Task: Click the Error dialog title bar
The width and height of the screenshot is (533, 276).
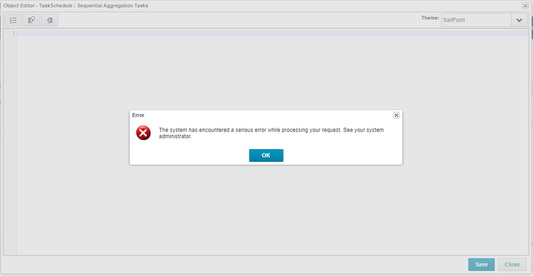Action: coord(256,115)
